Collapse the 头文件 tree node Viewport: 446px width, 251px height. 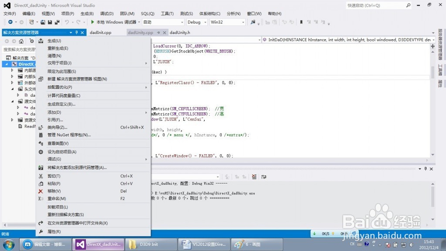(12, 89)
